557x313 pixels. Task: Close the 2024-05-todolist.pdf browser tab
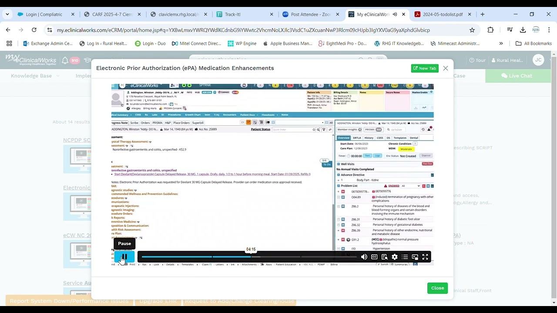click(470, 14)
